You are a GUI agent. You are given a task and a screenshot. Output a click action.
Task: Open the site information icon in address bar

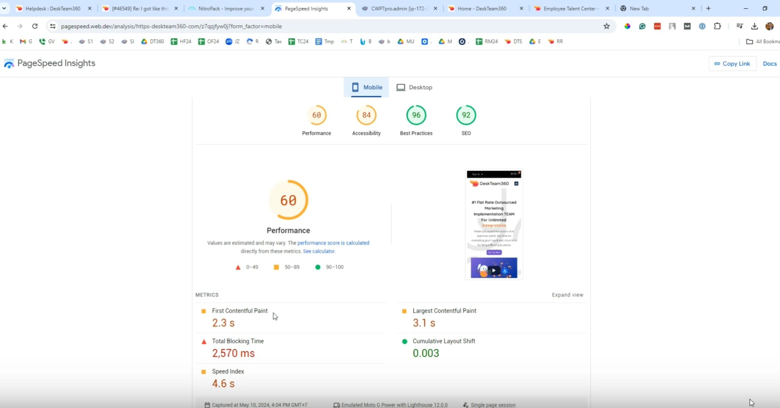pos(53,26)
